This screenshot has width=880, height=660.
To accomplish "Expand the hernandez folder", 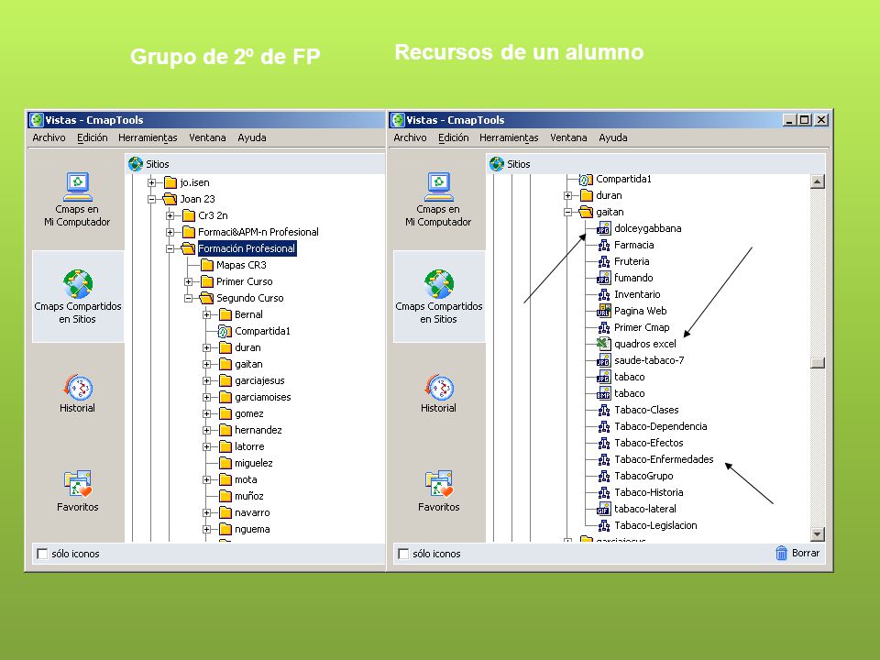I will (x=206, y=431).
